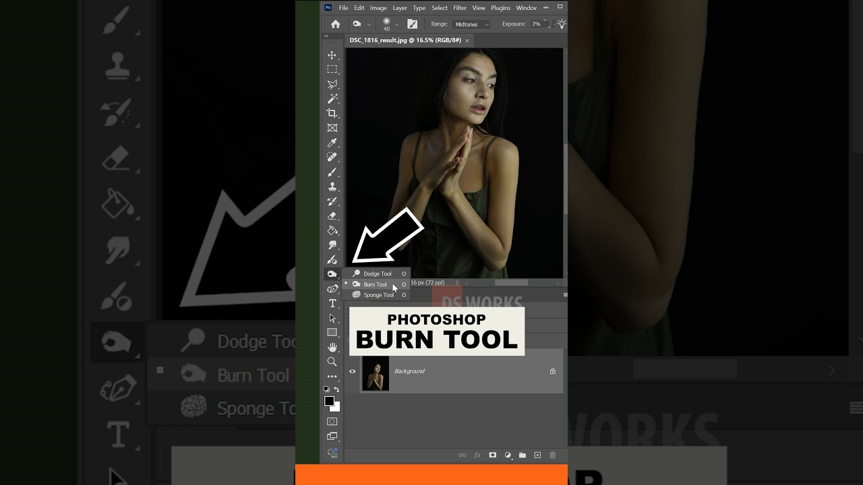Click the foreground black color swatch
The width and height of the screenshot is (863, 485).
coord(329,401)
